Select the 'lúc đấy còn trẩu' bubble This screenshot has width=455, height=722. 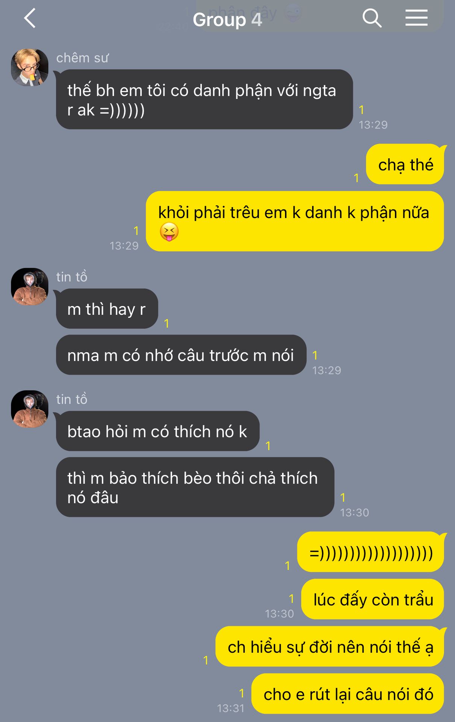click(373, 599)
